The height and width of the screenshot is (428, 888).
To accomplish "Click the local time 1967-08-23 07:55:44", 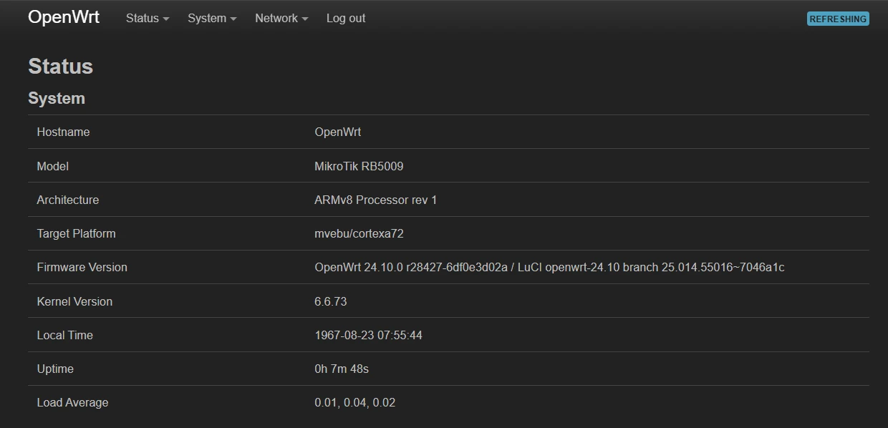I will click(368, 335).
